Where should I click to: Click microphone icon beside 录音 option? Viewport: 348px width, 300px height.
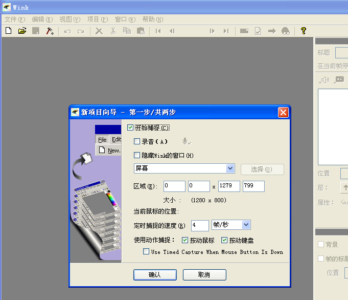[187, 141]
